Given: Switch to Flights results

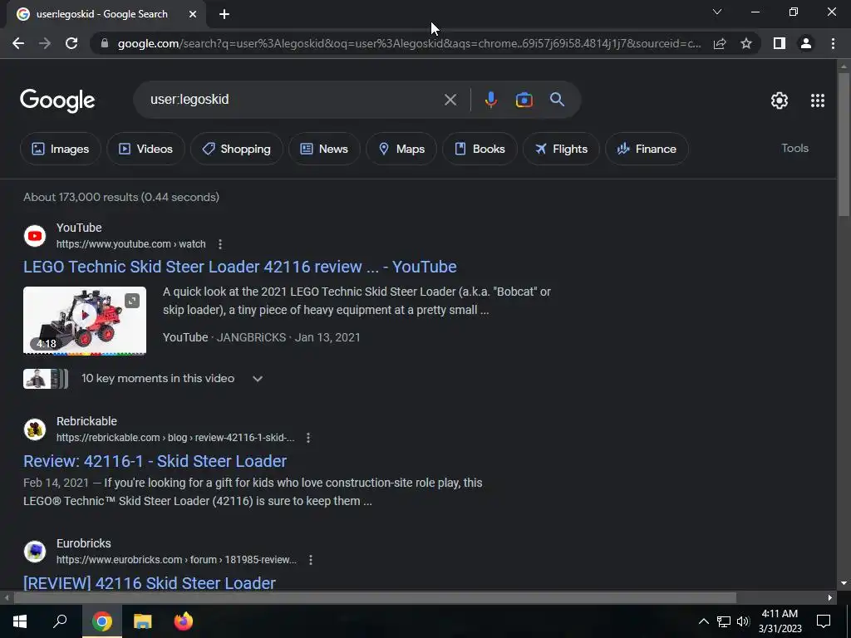Looking at the screenshot, I should click(x=561, y=149).
